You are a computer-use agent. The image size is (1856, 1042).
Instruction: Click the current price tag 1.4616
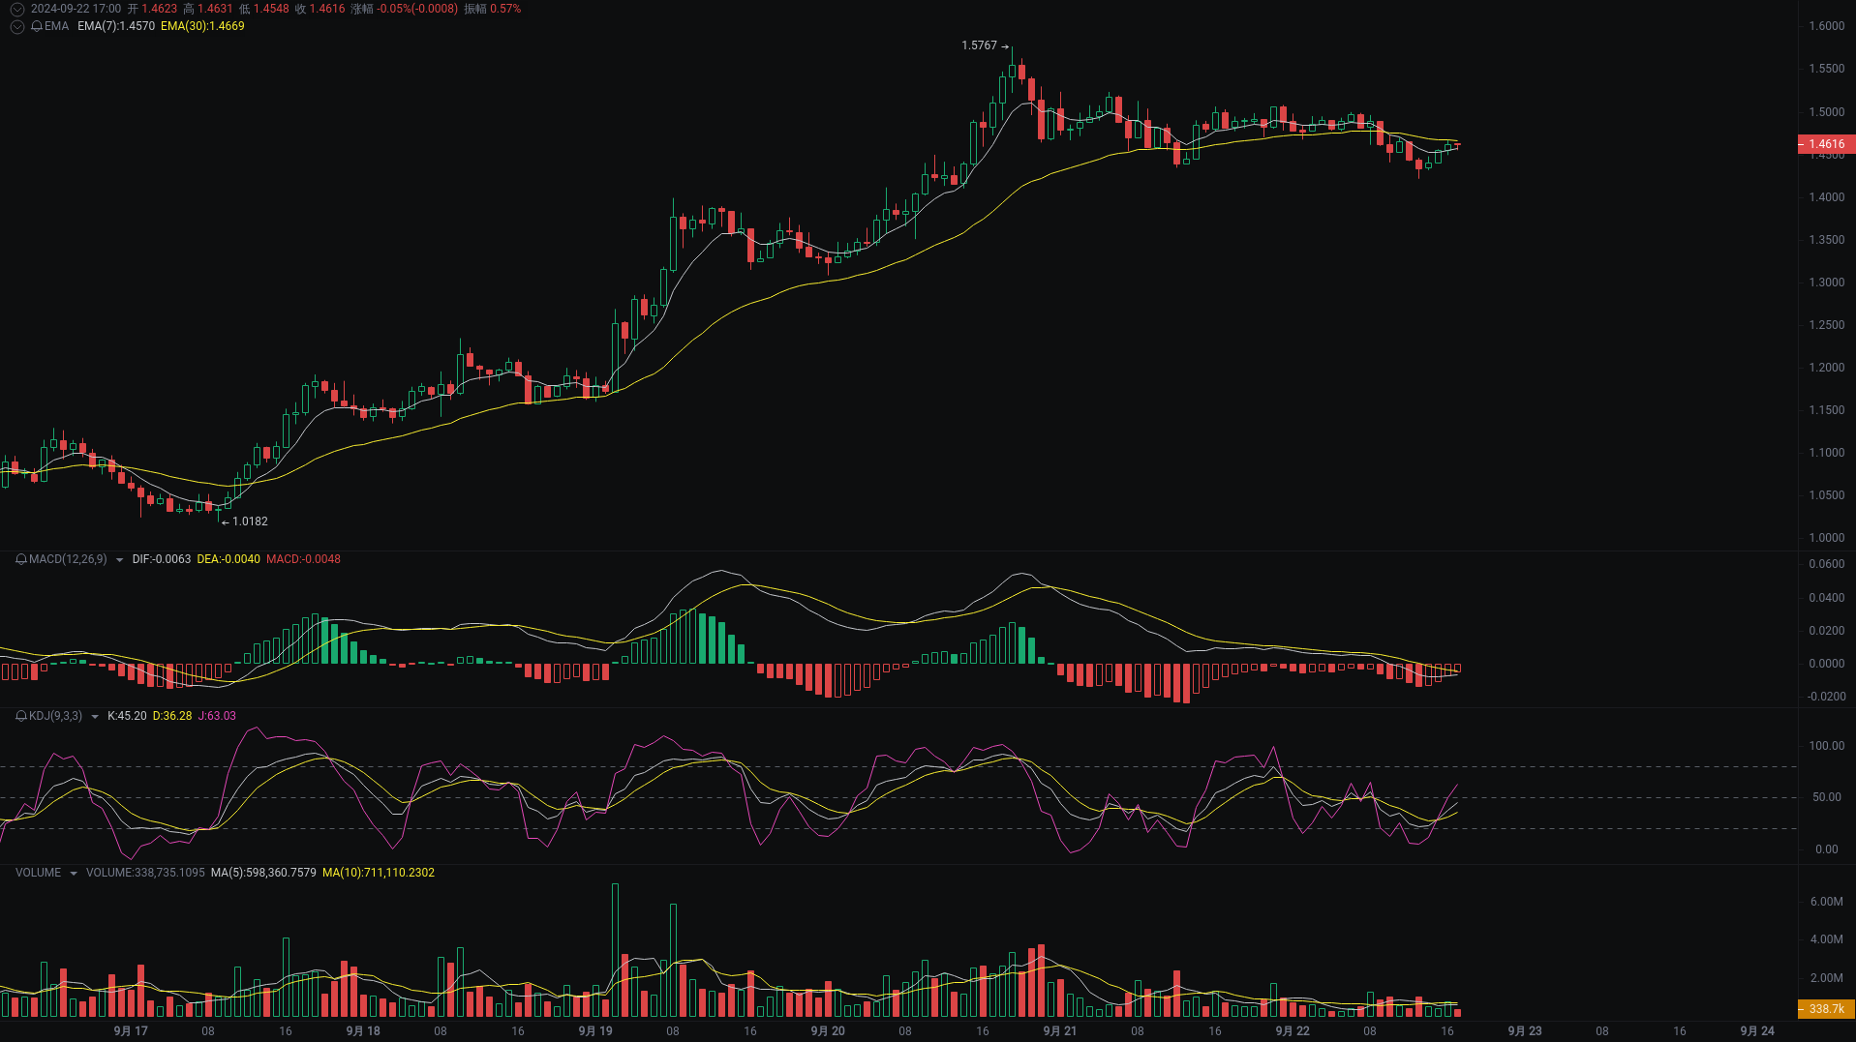pyautogui.click(x=1826, y=144)
